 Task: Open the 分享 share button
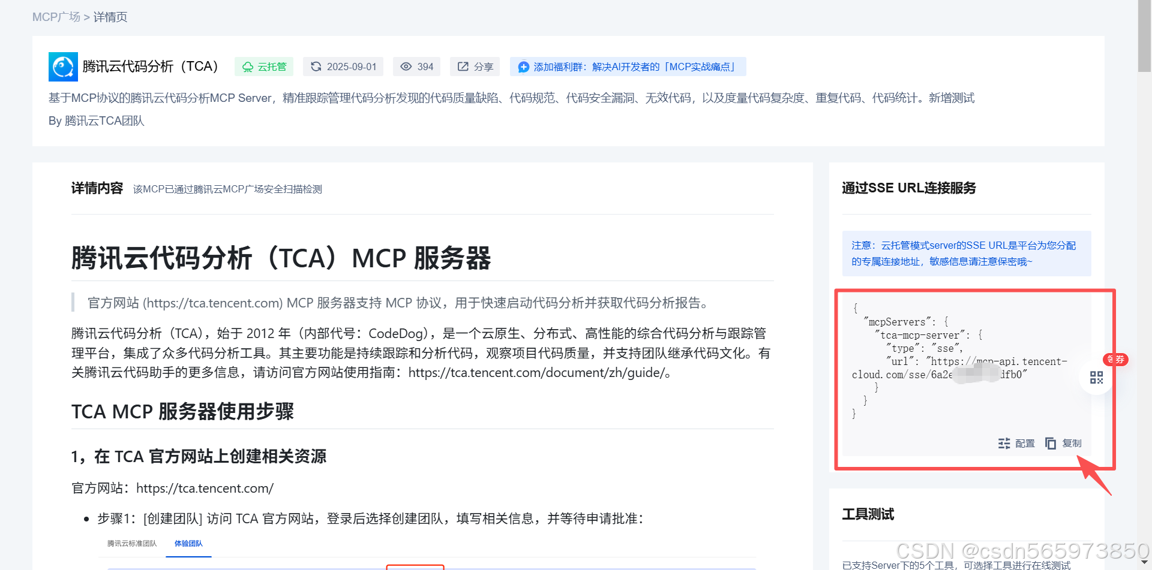[x=475, y=67]
